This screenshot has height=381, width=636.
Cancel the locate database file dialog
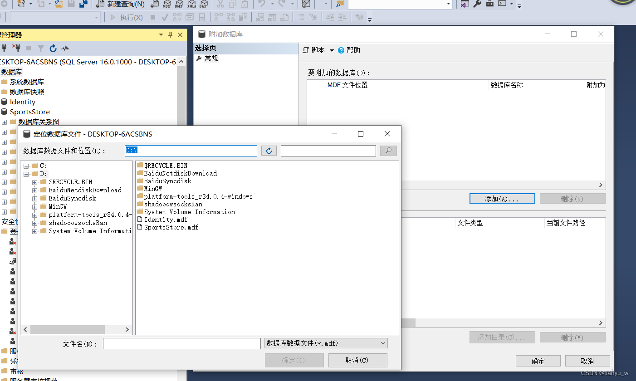click(357, 360)
